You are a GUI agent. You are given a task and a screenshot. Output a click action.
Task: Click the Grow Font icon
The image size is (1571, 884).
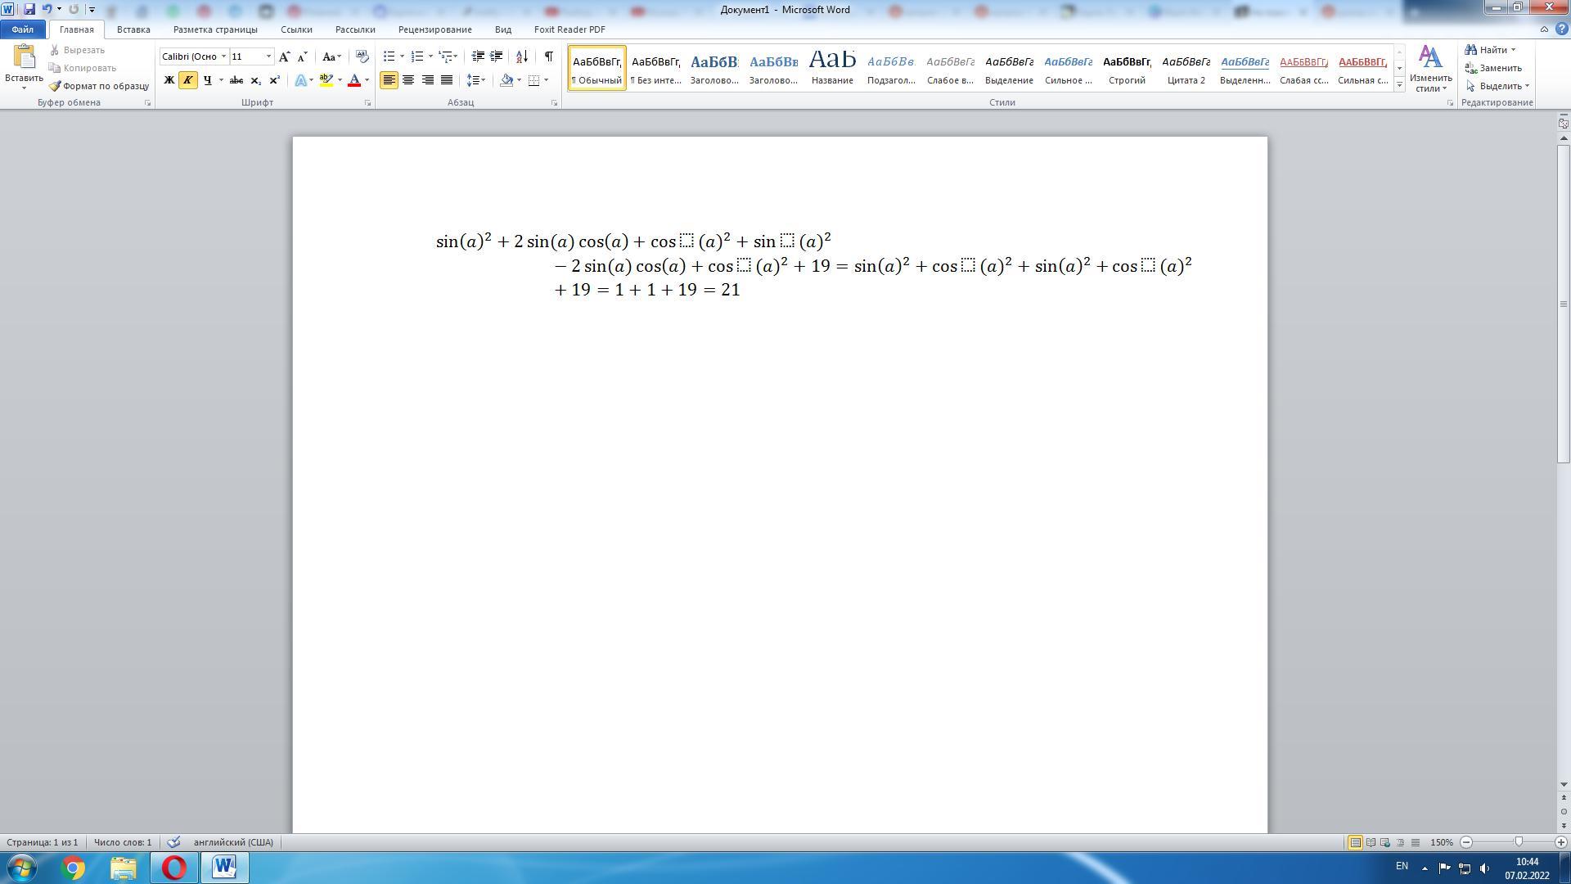tap(284, 56)
